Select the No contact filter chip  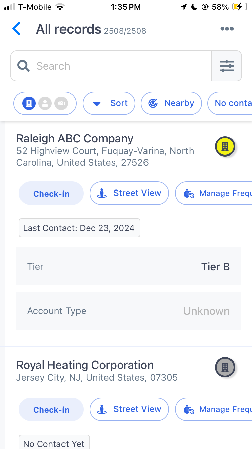[x=230, y=103]
